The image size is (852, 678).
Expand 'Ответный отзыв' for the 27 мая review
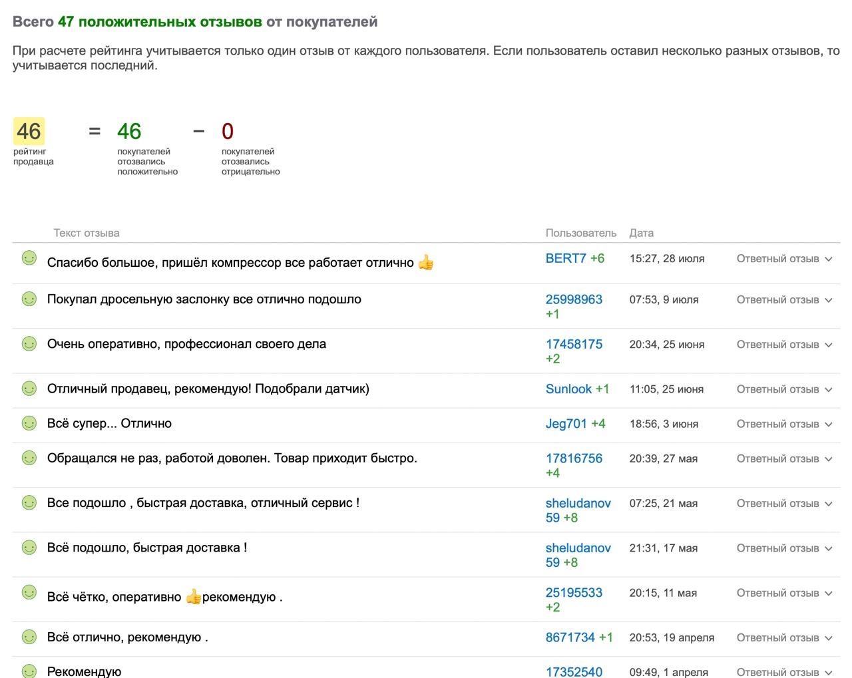point(784,458)
